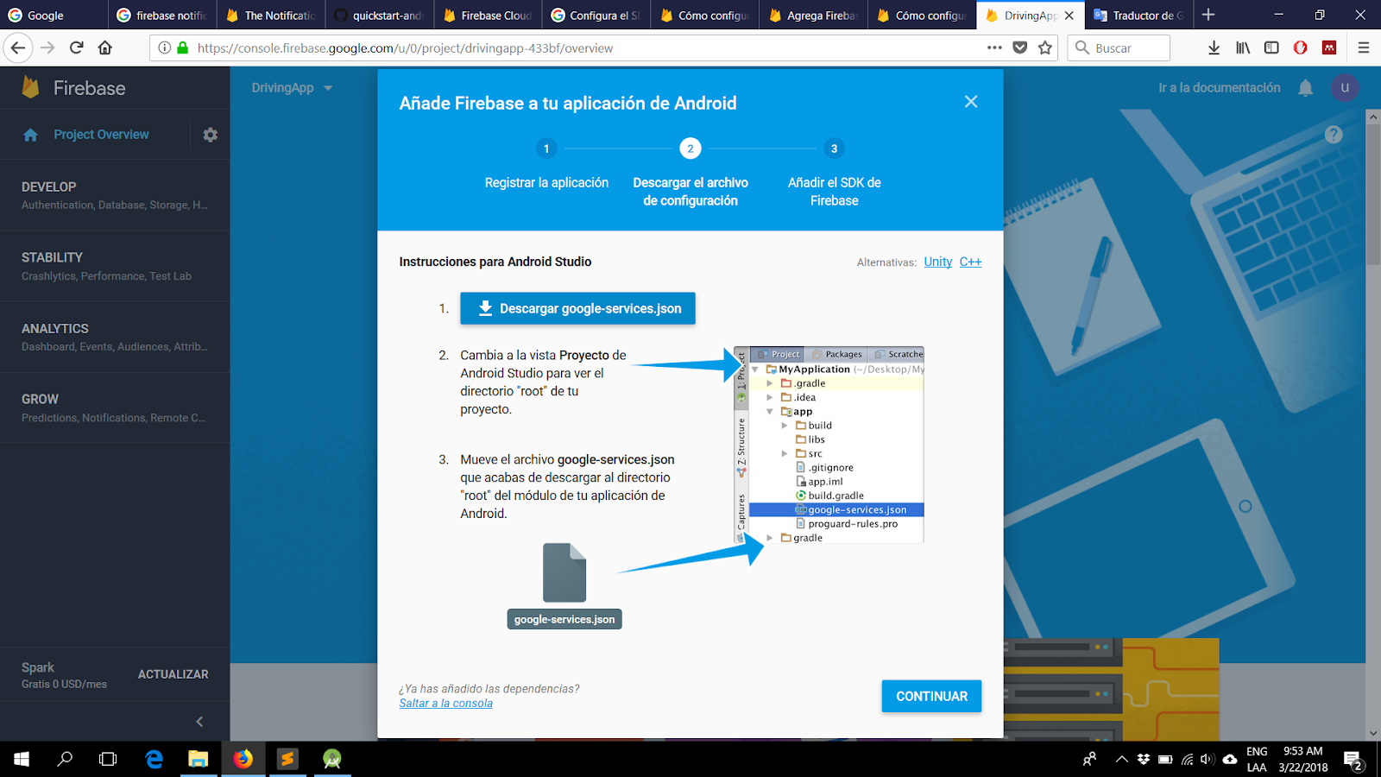
Task: Show site information icon in address bar
Action: 164,47
